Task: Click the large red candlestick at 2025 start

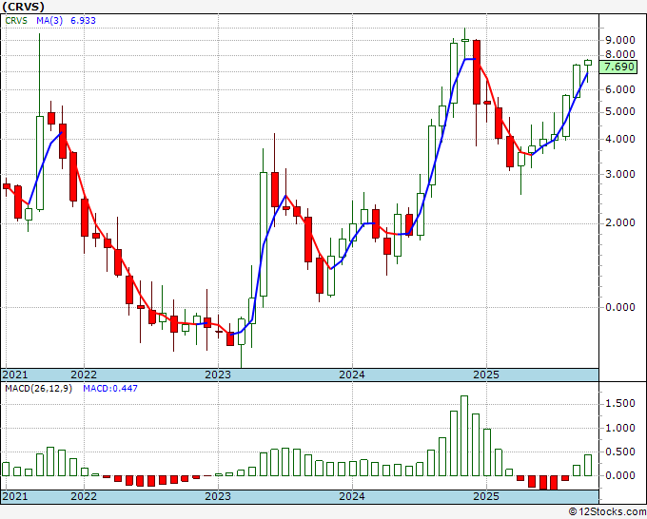Action: pos(476,71)
